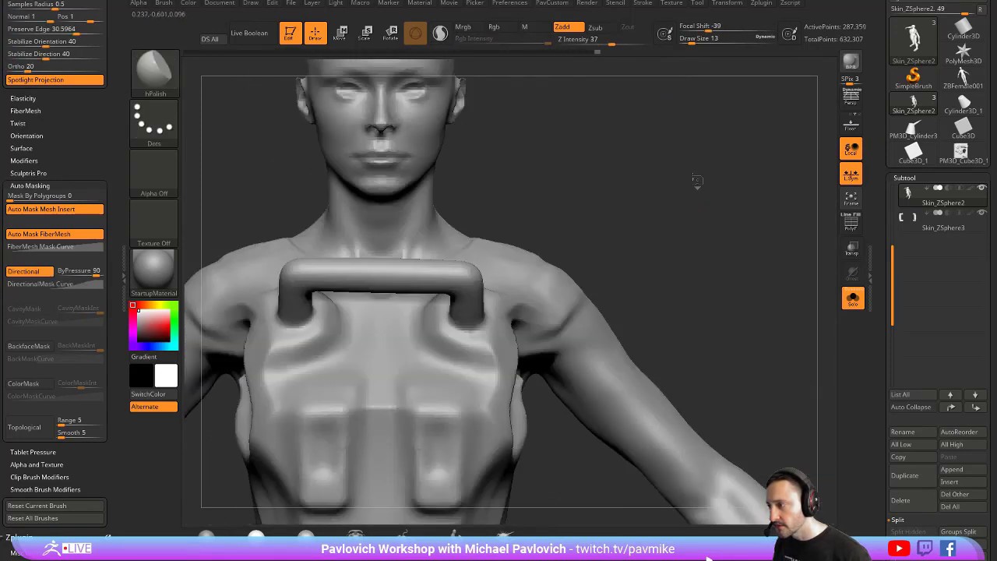The height and width of the screenshot is (561, 997).
Task: Select the ZBFemale001 tool
Action: click(964, 78)
